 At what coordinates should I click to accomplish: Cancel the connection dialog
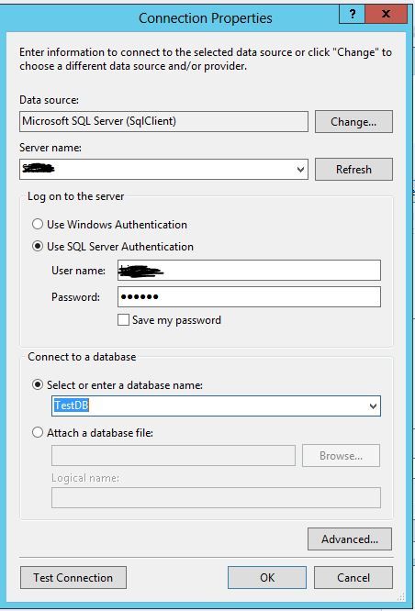pos(353,577)
